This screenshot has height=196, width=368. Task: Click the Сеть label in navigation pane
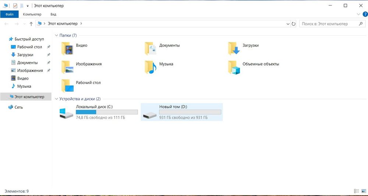(x=19, y=107)
